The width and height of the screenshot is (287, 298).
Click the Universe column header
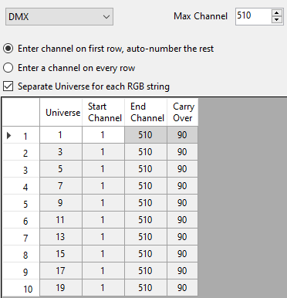tap(61, 112)
